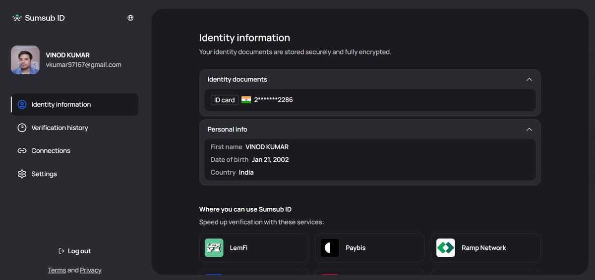595x280 pixels.
Task: Open the Ramp Network service card
Action: point(485,248)
